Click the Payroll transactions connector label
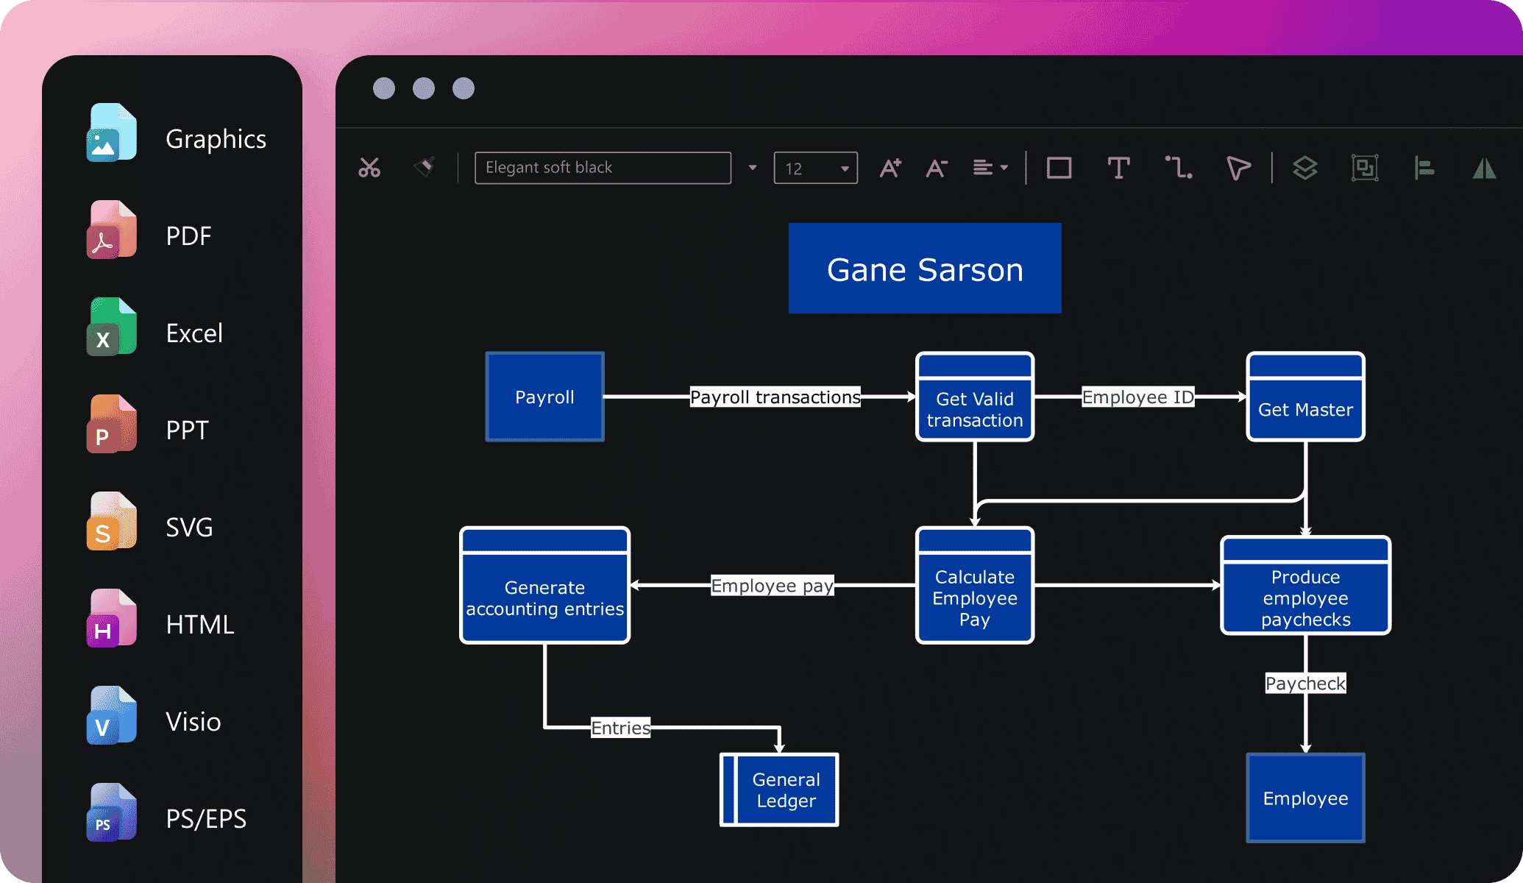 [x=775, y=397]
